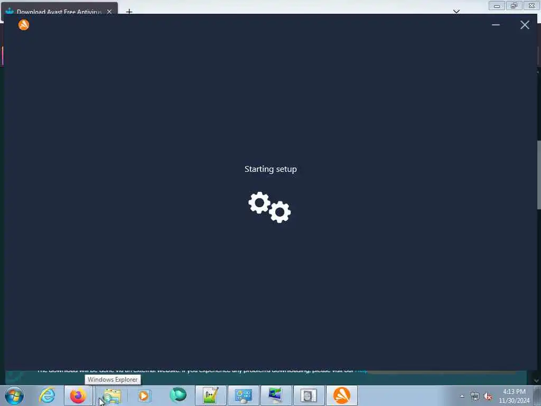Open the gray disk app taskbar button
Viewport: 541px width, 406px height.
point(309,395)
